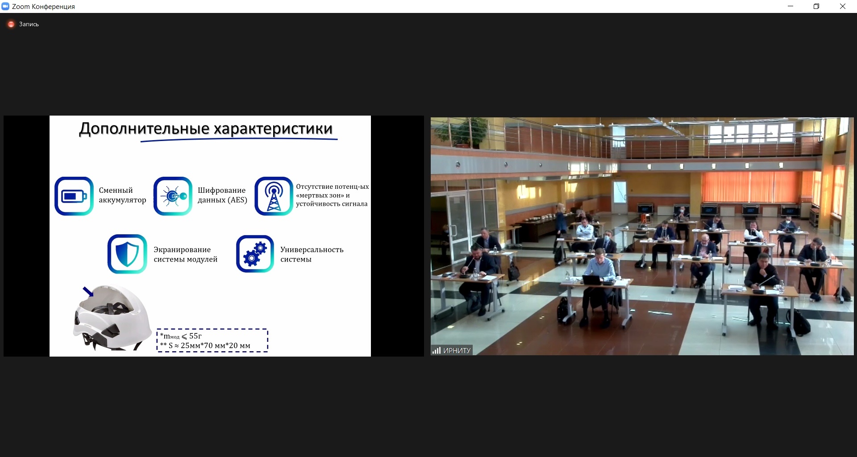The height and width of the screenshot is (457, 857).
Task: Click the 'Шифрование данных (AES)' text
Action: point(222,195)
